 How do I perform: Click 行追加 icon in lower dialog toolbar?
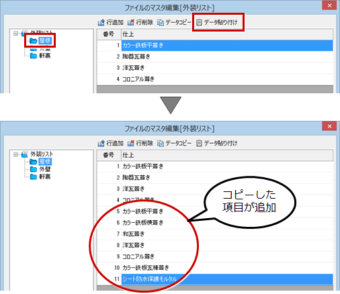click(x=101, y=143)
